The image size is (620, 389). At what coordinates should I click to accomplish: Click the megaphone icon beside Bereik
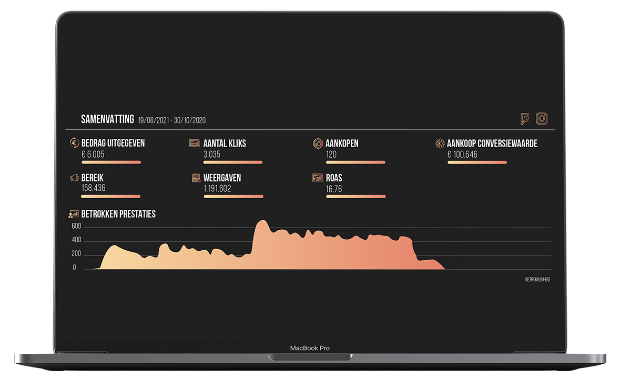(74, 178)
